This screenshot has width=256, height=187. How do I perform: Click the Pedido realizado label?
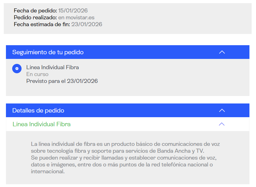pyautogui.click(x=35, y=17)
